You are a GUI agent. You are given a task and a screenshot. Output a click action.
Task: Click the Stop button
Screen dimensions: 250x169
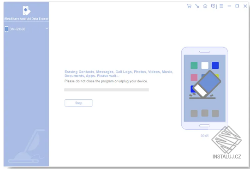(x=78, y=103)
